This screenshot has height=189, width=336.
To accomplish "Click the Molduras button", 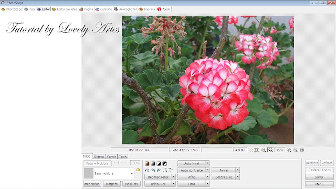I will (131, 184).
